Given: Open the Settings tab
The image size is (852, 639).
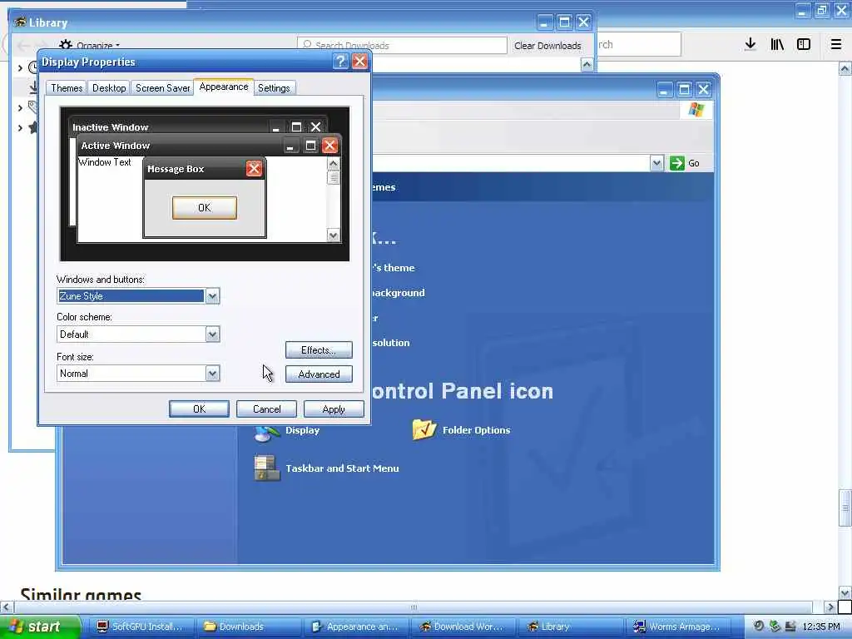Looking at the screenshot, I should coord(274,88).
